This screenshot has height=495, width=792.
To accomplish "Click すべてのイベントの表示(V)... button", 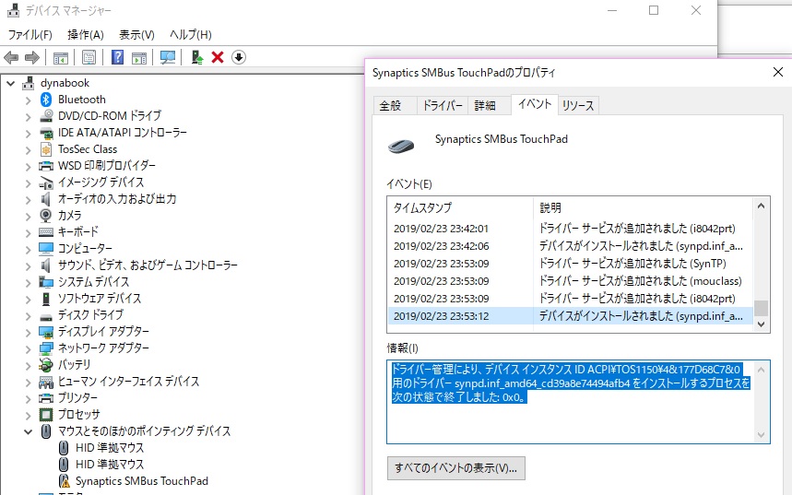I will [x=456, y=468].
